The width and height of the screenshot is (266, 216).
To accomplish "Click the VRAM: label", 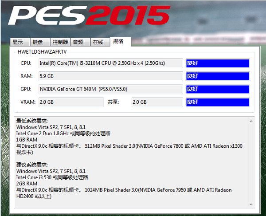I will [x=28, y=102].
